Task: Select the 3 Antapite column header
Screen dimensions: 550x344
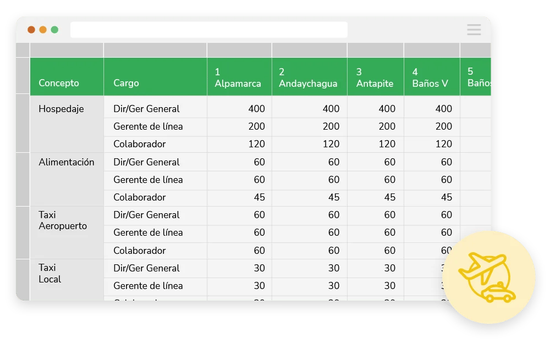Action: point(376,77)
